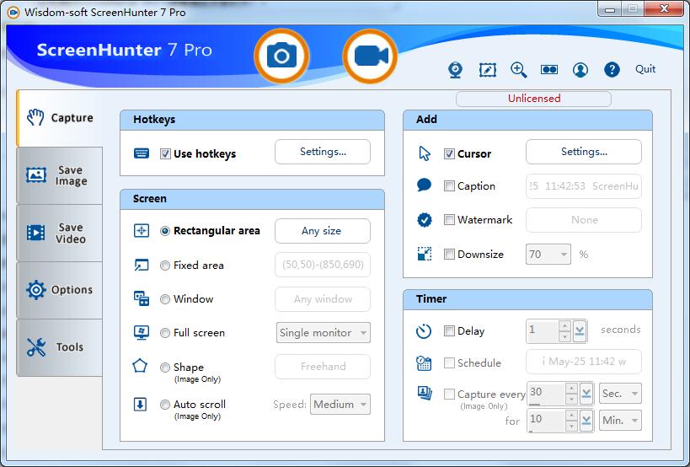
Task: Enable the Delay checkbox
Action: [x=449, y=330]
